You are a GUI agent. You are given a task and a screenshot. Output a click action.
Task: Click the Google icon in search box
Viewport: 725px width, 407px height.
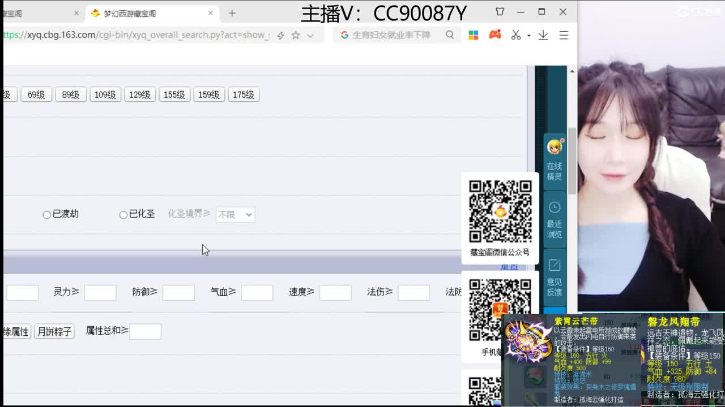coord(344,35)
